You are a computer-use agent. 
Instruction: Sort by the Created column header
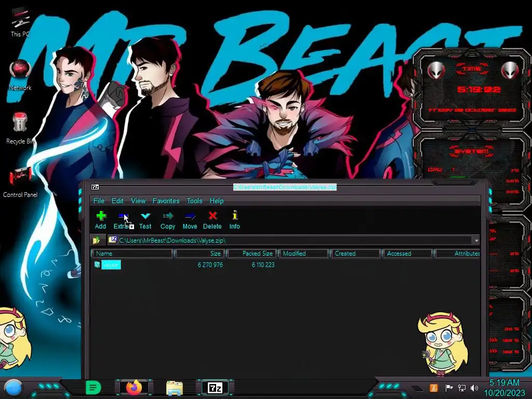pyautogui.click(x=355, y=254)
